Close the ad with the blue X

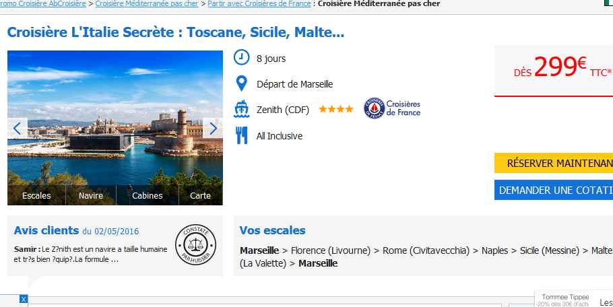pyautogui.click(x=24, y=298)
